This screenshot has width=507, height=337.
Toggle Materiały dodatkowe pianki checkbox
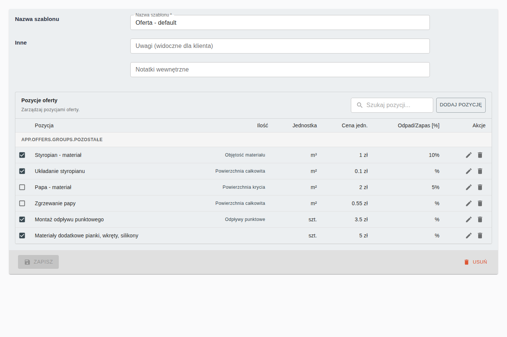22,236
